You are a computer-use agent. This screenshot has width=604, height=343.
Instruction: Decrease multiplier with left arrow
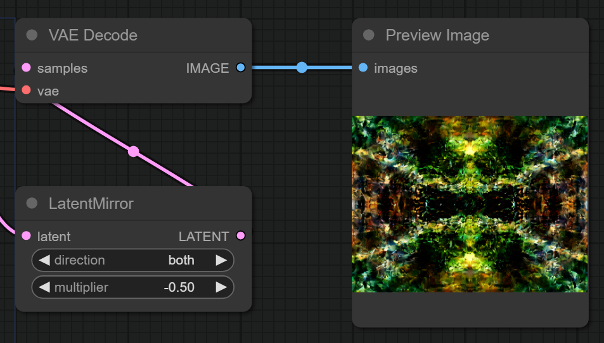pyautogui.click(x=44, y=287)
